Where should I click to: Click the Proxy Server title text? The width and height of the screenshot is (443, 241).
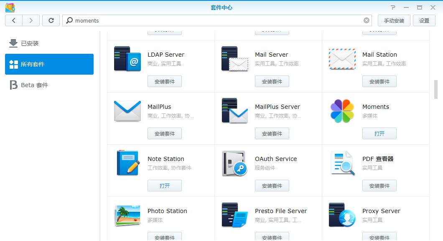click(x=382, y=211)
